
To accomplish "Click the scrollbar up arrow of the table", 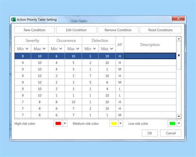I will point(179,39).
